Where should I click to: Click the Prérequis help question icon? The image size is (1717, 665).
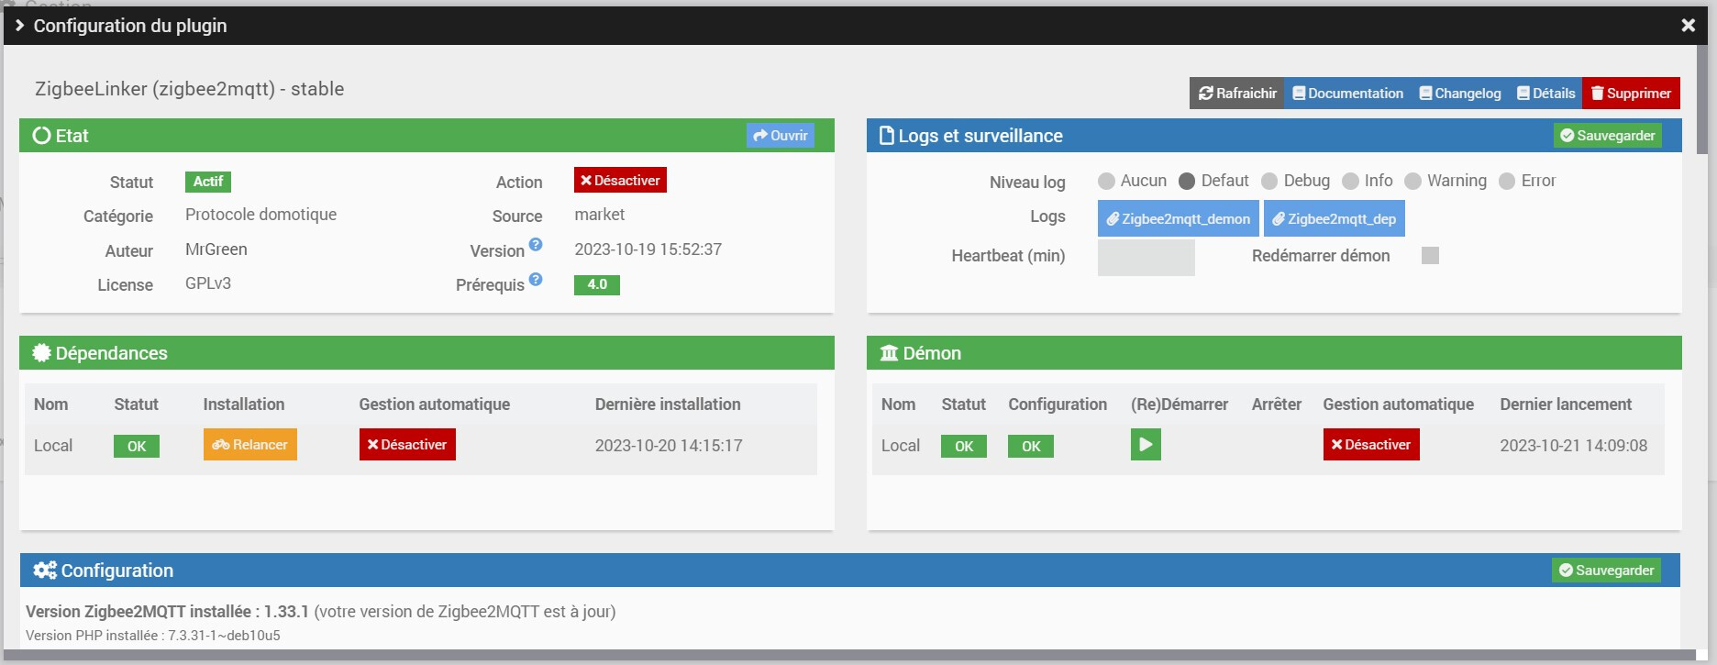coord(536,279)
